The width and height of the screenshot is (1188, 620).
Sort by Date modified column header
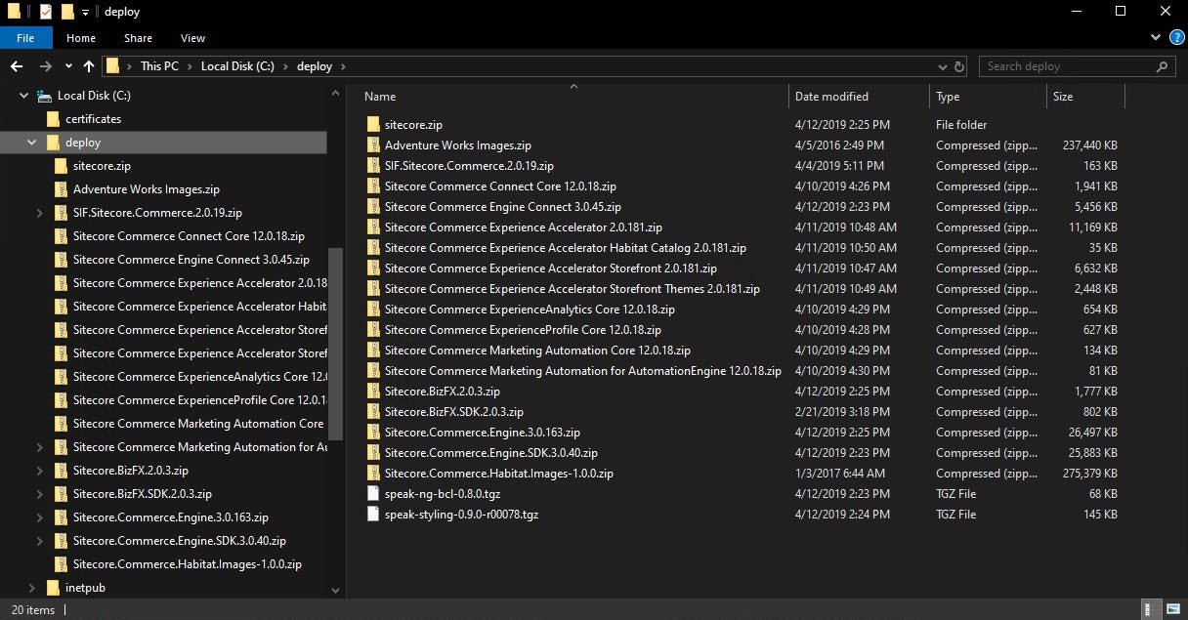(831, 97)
